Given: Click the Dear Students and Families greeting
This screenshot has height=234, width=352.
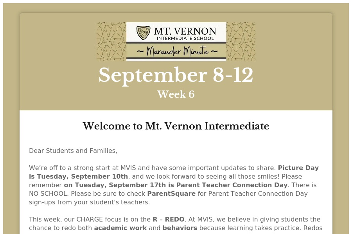Looking at the screenshot, I should tap(73, 151).
